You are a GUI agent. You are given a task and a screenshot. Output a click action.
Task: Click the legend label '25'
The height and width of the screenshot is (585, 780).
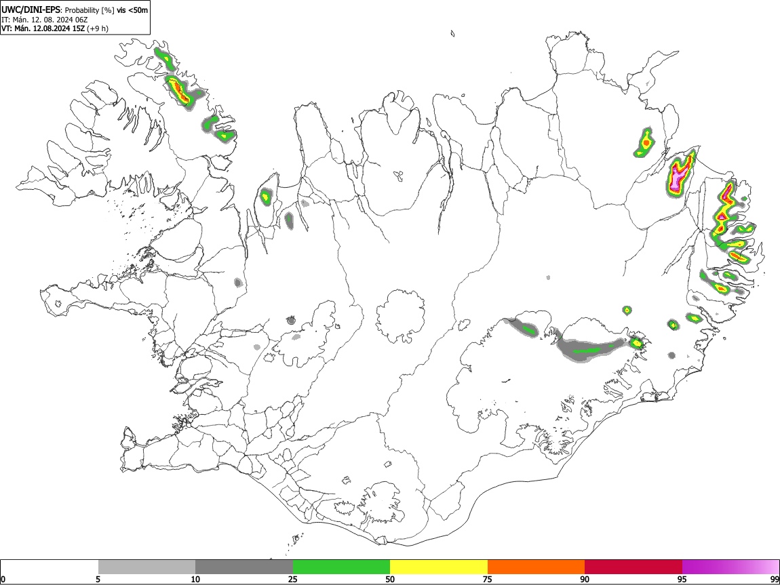[x=293, y=579]
